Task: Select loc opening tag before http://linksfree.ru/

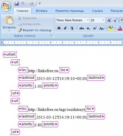Action: point(23,70)
